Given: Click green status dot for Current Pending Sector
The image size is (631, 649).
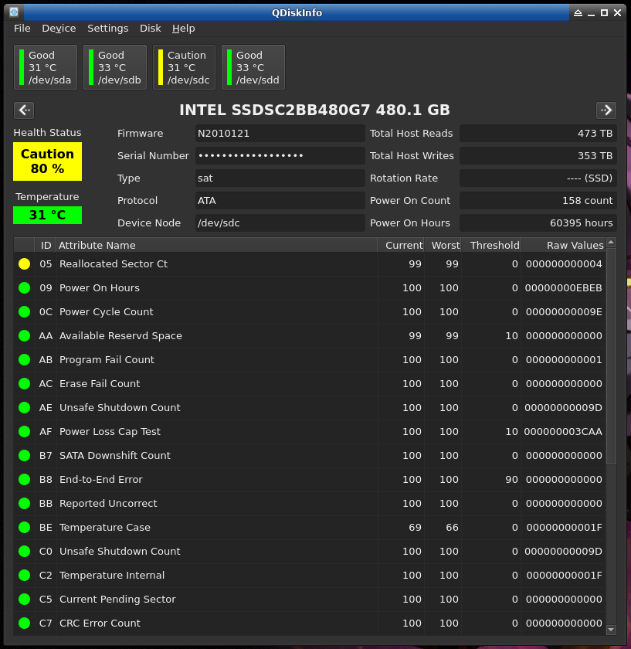Looking at the screenshot, I should 25,600.
